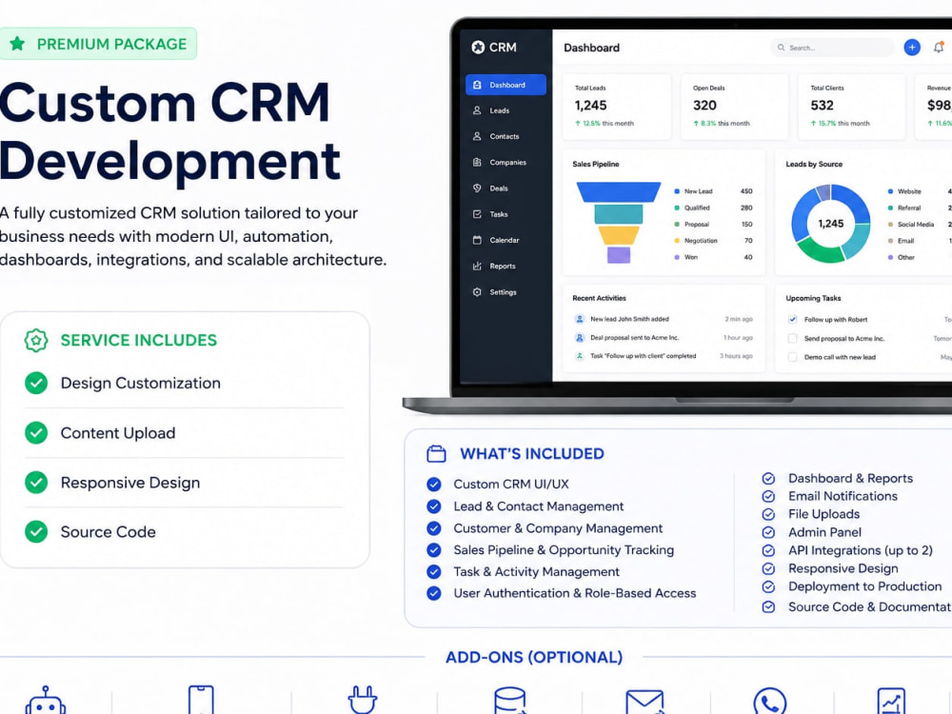Click the check beside File Uploads
This screenshot has height=714, width=952.
point(768,514)
